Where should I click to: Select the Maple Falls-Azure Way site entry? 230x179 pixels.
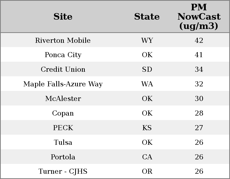point(63,84)
